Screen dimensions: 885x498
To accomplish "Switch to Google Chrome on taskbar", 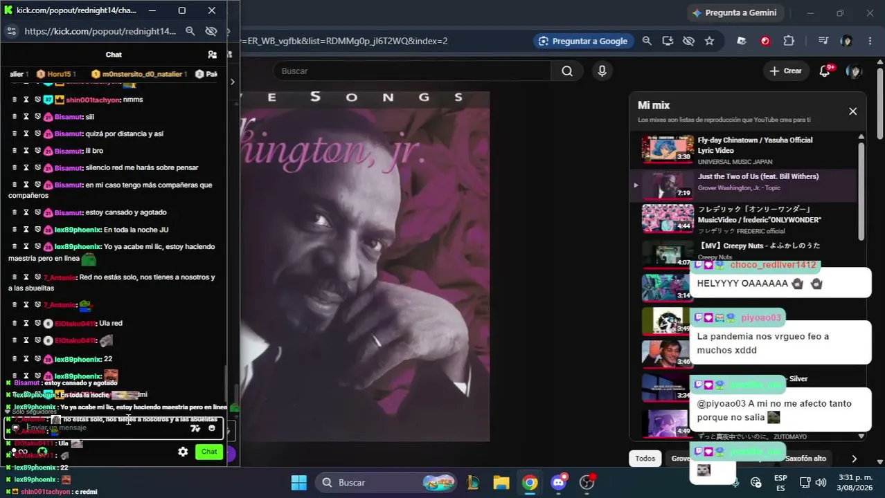I will tap(530, 482).
